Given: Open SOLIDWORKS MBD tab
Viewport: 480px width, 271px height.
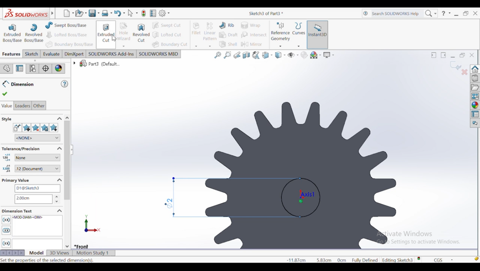Looking at the screenshot, I should 158,54.
